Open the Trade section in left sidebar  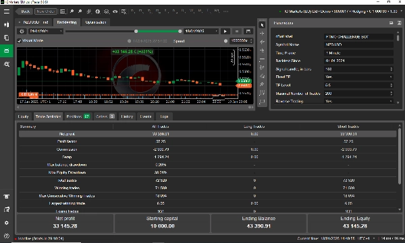pos(7,25)
